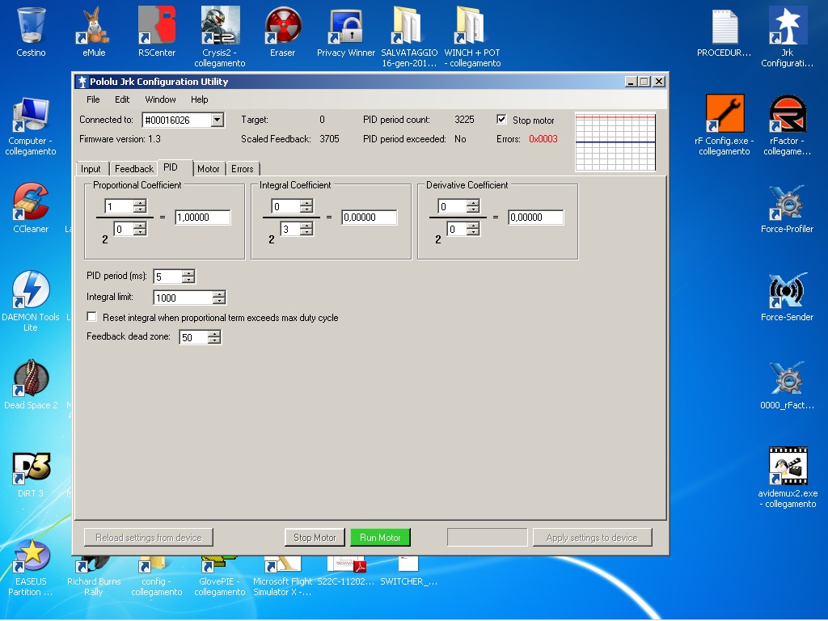Open the File menu
The width and height of the screenshot is (828, 621).
coord(93,99)
